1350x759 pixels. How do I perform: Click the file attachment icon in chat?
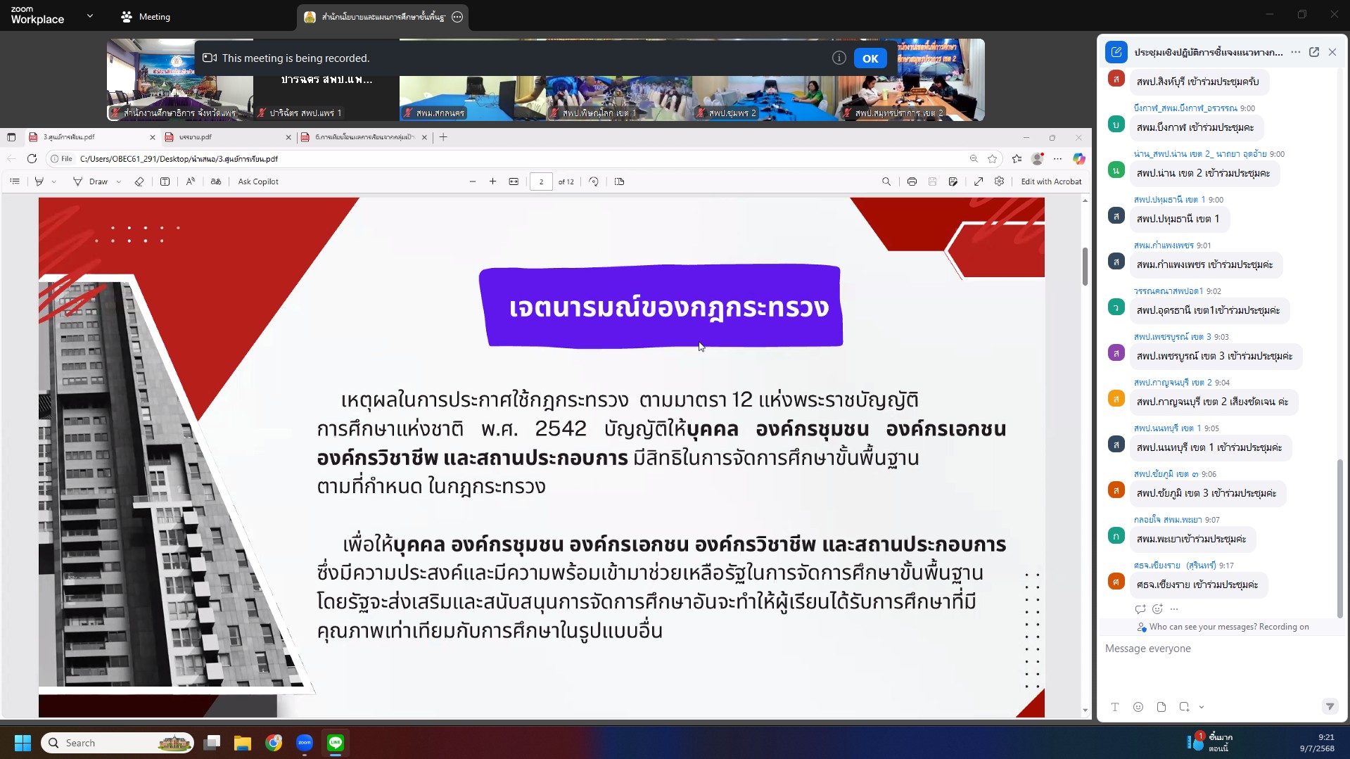click(1161, 707)
